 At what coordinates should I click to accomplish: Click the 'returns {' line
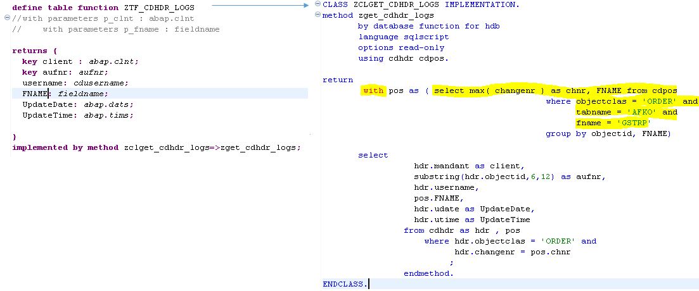34,51
